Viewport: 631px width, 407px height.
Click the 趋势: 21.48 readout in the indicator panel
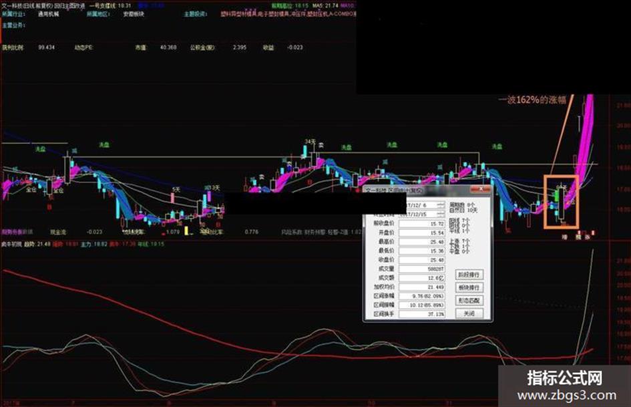pos(37,244)
